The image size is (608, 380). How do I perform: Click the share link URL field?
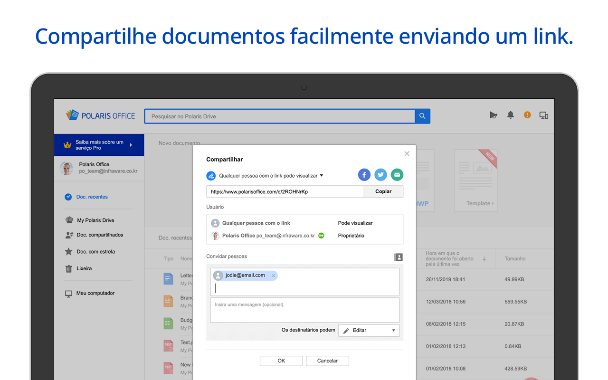pos(285,191)
